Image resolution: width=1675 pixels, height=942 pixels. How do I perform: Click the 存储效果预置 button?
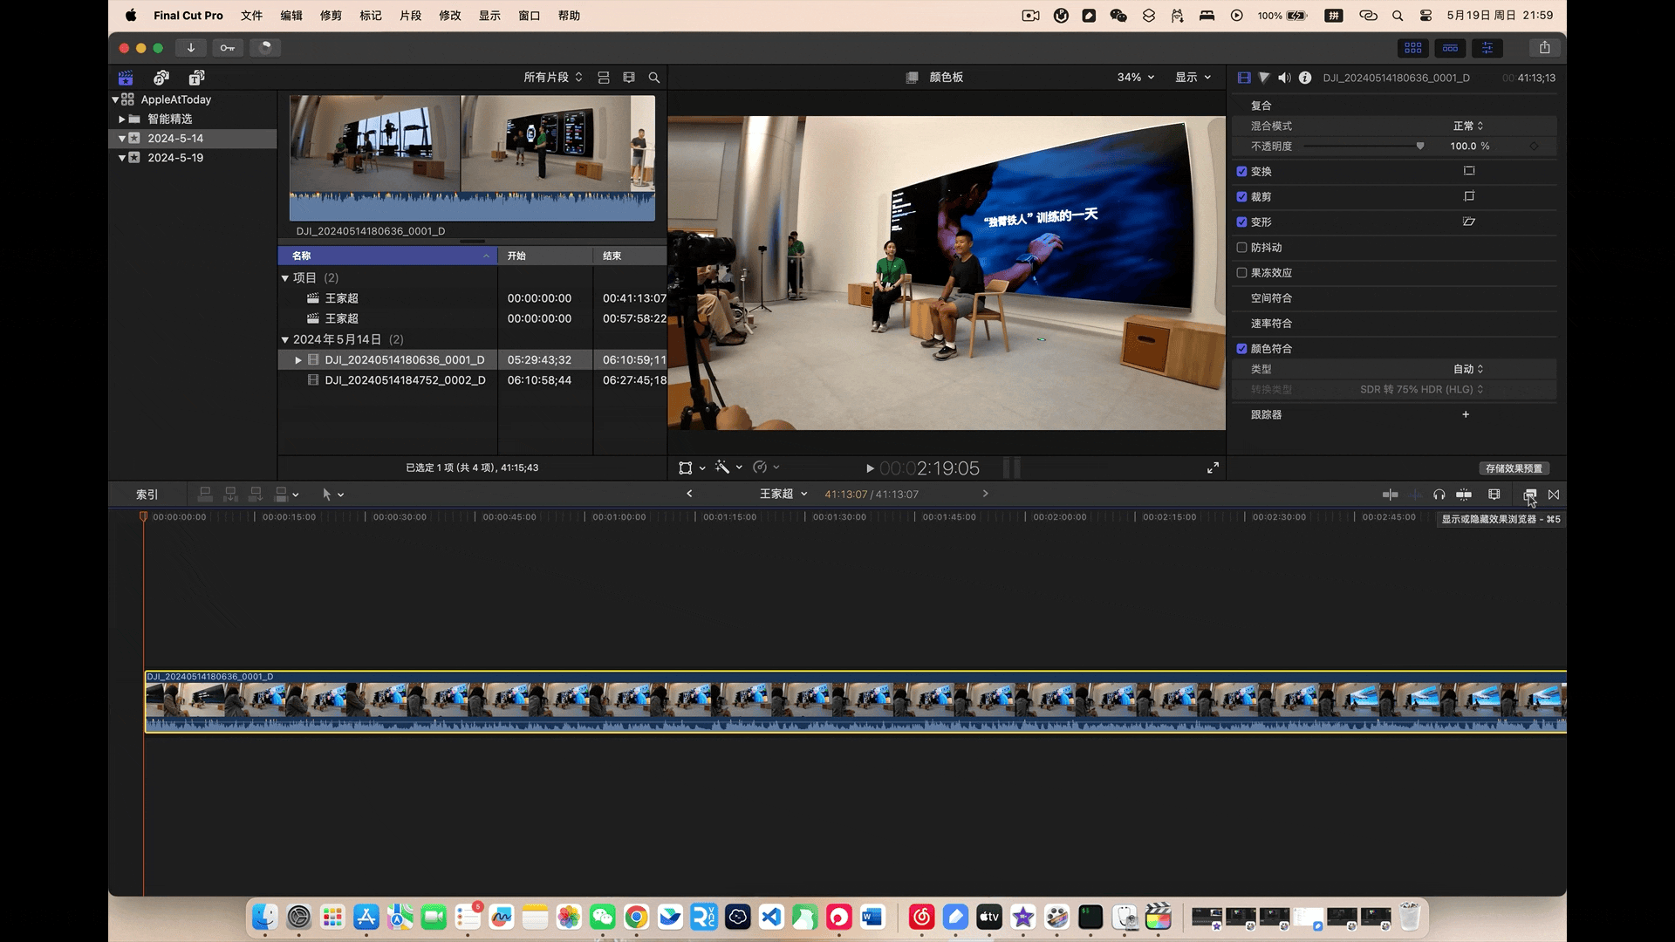point(1514,468)
